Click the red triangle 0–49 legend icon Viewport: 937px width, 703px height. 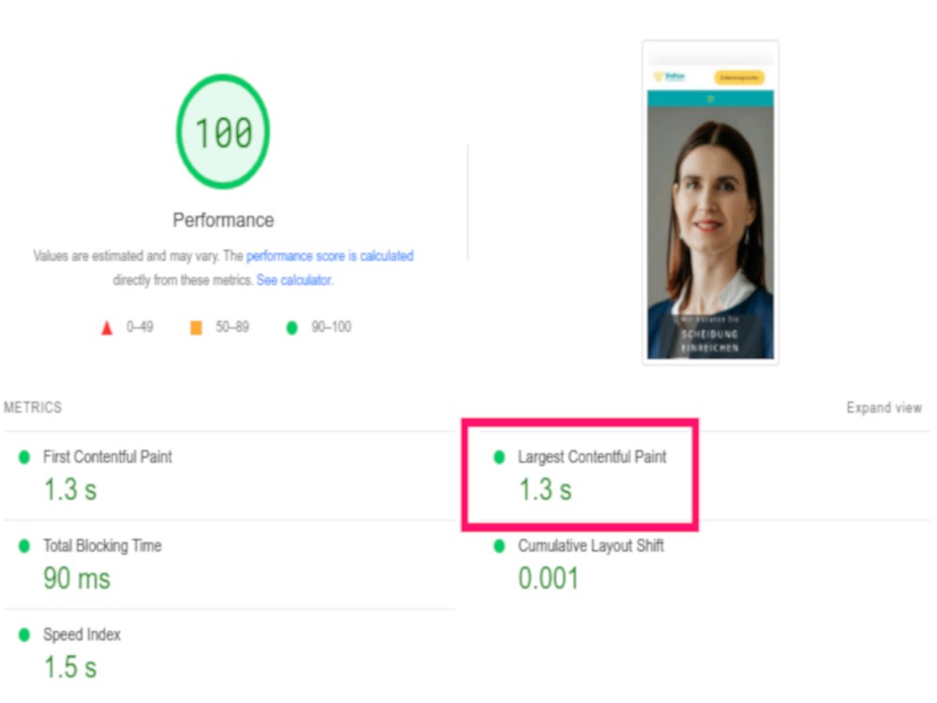point(107,327)
